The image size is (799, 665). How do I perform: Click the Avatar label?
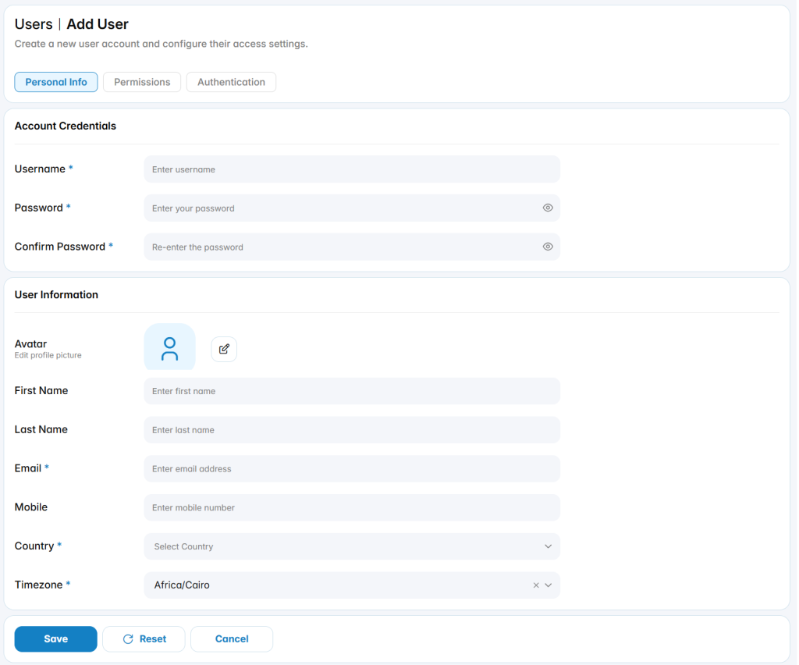30,344
